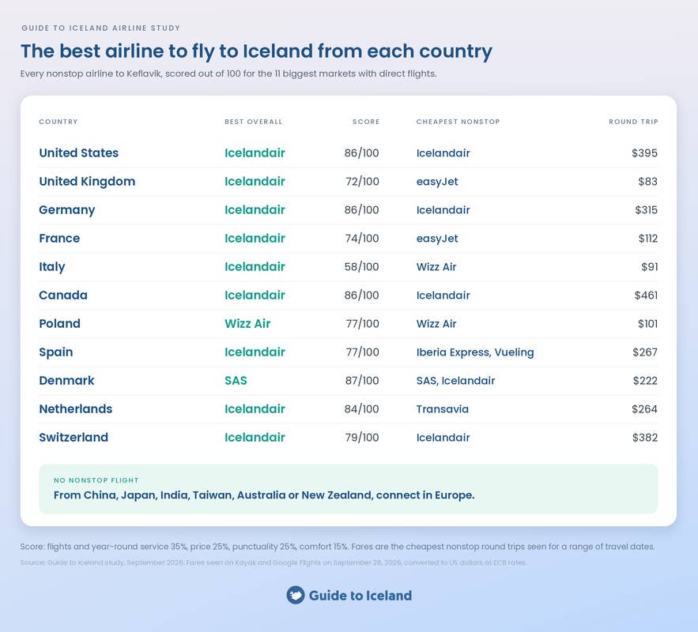Click the $101 round trip fare

(647, 324)
